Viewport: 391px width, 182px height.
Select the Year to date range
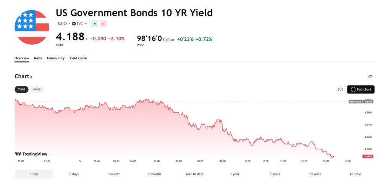tap(194, 174)
